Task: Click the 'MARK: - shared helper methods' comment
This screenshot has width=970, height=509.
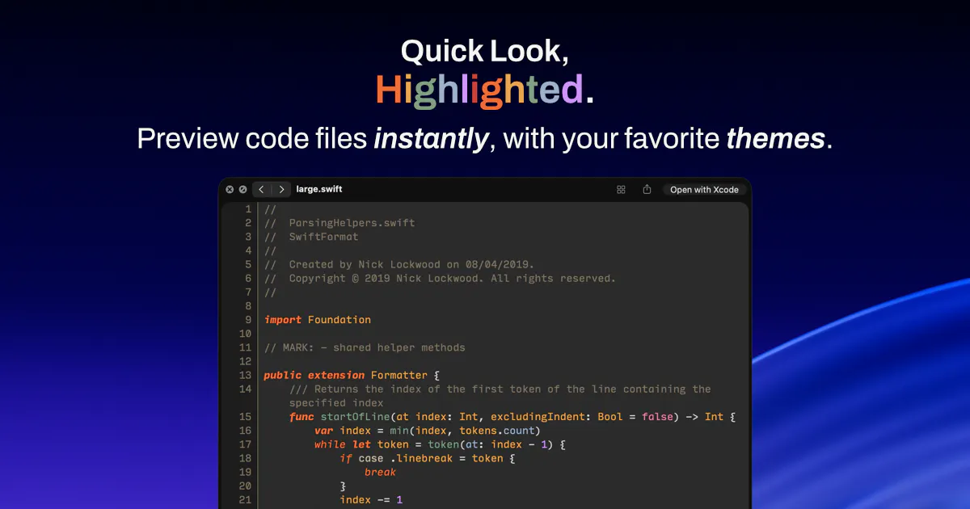Action: pos(365,347)
